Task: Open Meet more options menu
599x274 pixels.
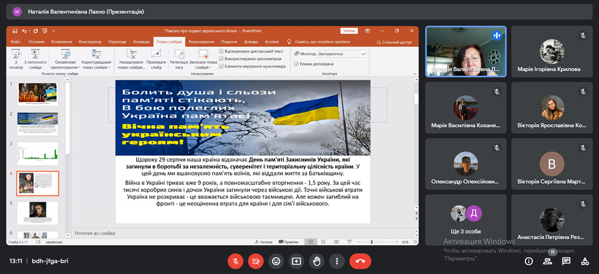Action: (x=336, y=261)
